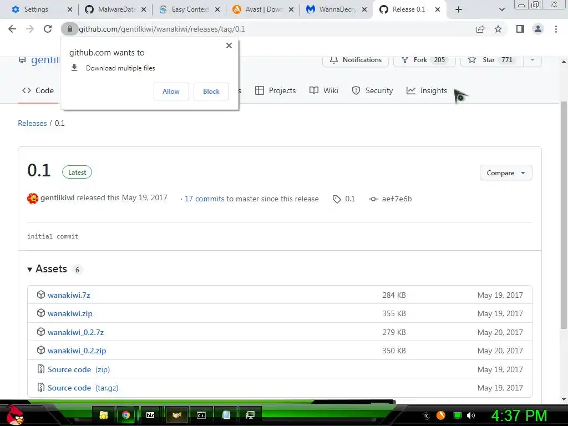The image size is (568, 426).
Task: Block multiple file downloads
Action: 211,92
